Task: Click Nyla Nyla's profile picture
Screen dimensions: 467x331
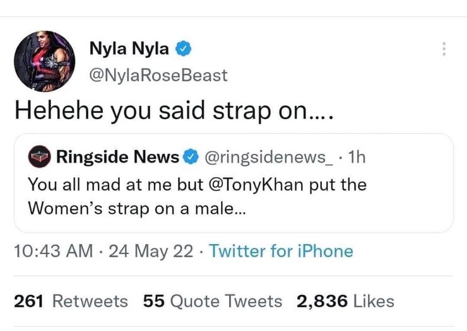Action: (x=44, y=61)
